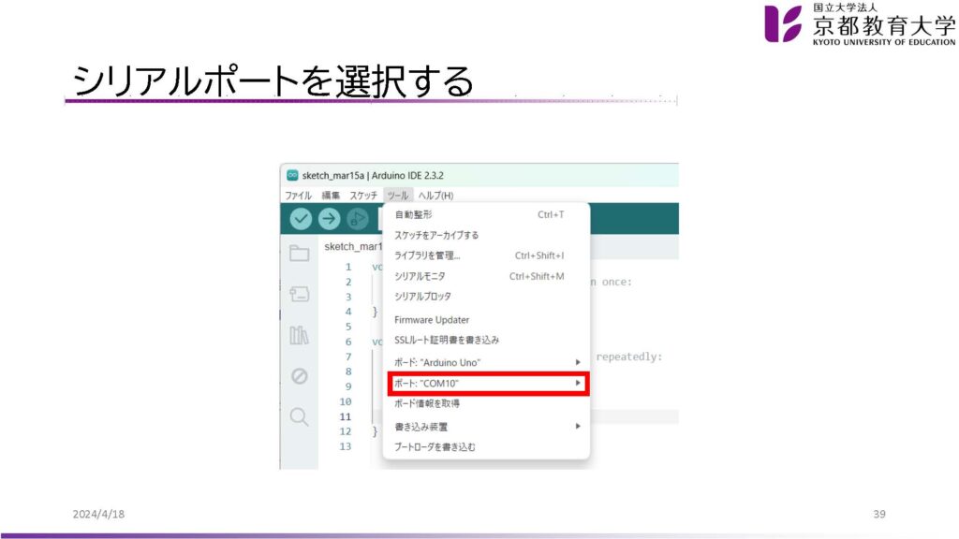This screenshot has width=959, height=539.
Task: Click ブートローダを書き込む menu entry
Action: pos(435,447)
